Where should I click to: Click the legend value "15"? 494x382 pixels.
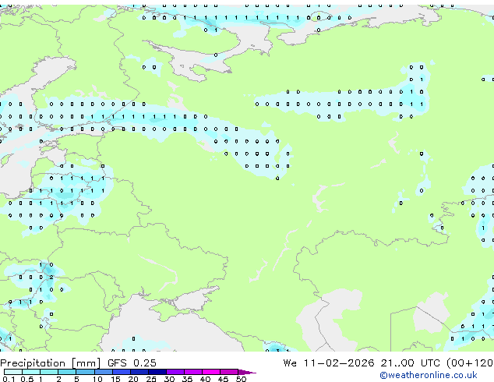click(x=115, y=379)
